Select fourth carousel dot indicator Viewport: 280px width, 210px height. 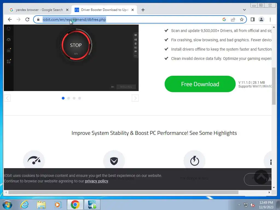pyautogui.click(x=80, y=98)
